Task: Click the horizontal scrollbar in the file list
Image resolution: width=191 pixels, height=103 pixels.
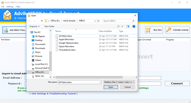Action: click(x=89, y=77)
